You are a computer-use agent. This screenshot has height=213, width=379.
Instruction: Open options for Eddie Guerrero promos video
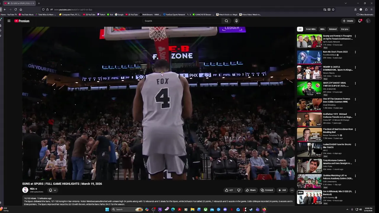coord(355,99)
